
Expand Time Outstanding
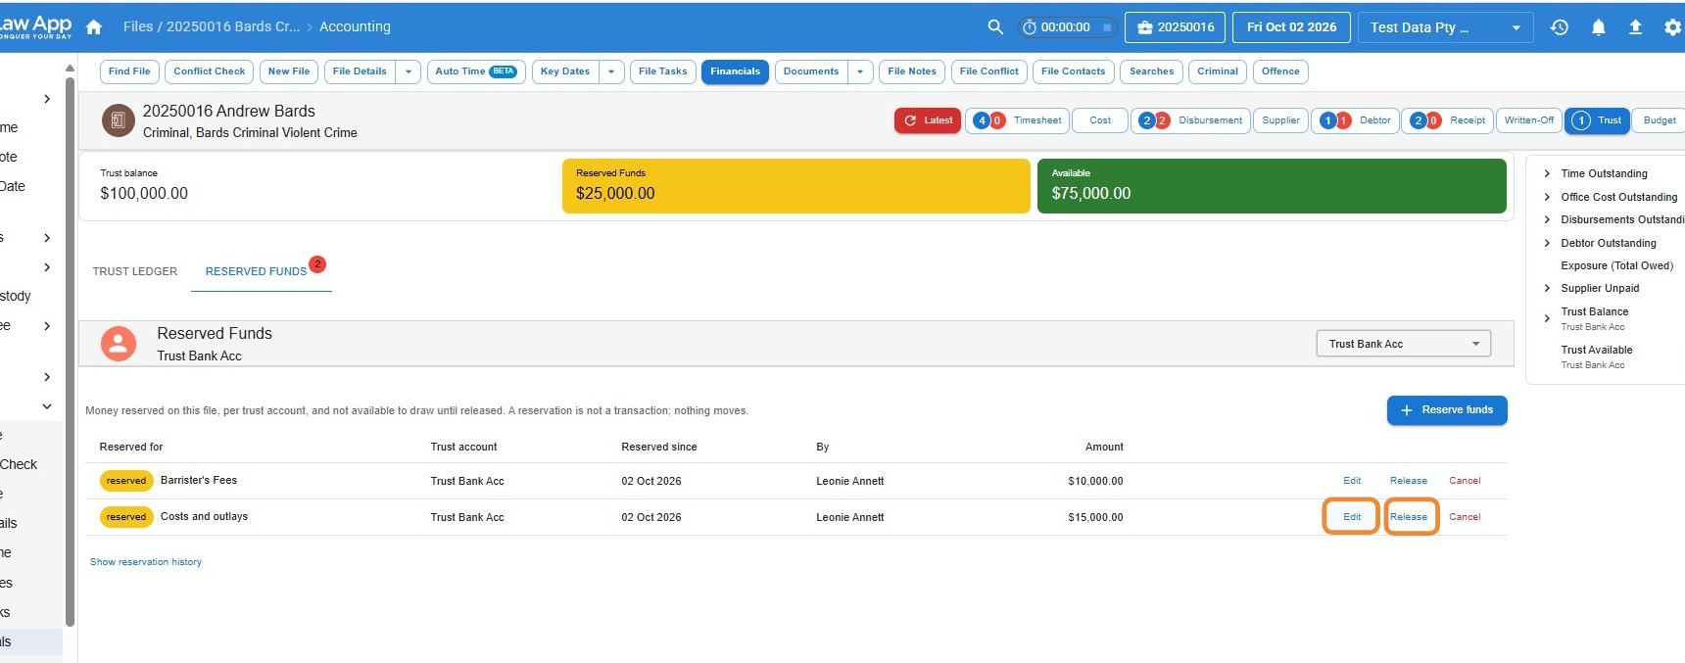coord(1547,173)
